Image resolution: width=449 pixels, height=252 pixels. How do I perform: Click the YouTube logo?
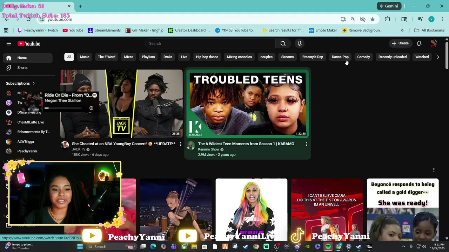29,43
